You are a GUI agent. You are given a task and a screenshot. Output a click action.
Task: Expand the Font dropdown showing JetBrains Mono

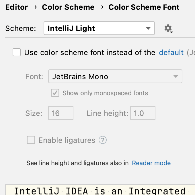click(x=115, y=77)
